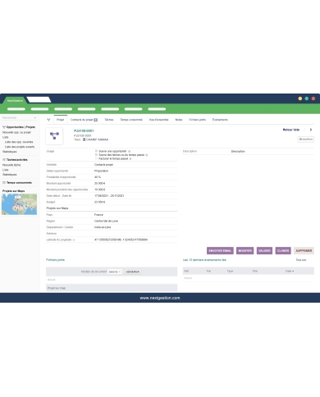The height and width of the screenshot is (397, 320).
Task: Open the Vue d'ensemble tab
Action: (x=158, y=120)
